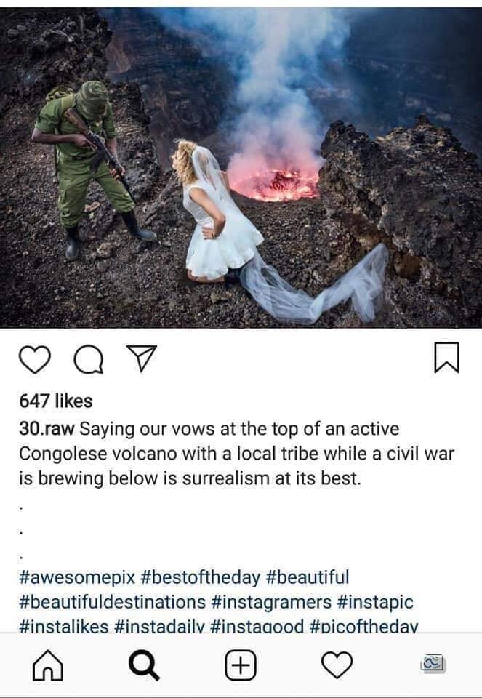Viewport: 482px width, 698px height.
Task: Share post with paper plane icon
Action: pos(142,358)
